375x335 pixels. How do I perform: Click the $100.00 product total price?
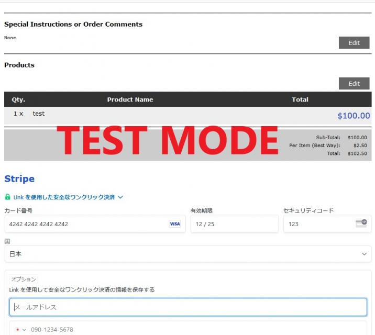pyautogui.click(x=354, y=116)
